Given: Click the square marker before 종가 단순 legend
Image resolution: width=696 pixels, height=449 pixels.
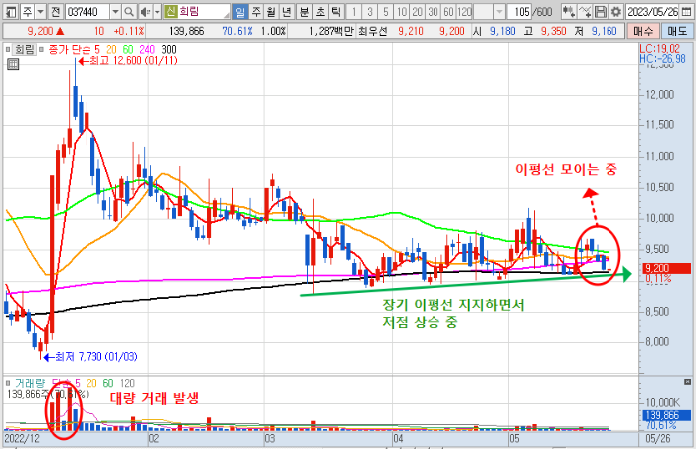Looking at the screenshot, I should tap(42, 49).
